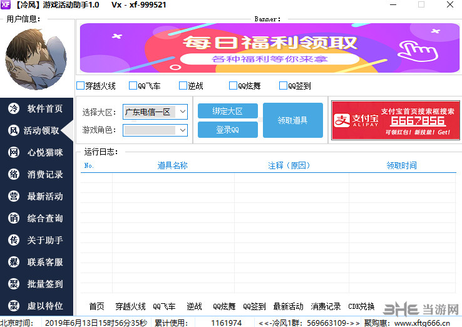Open 关于助手 sidebar menu item

pos(36,240)
